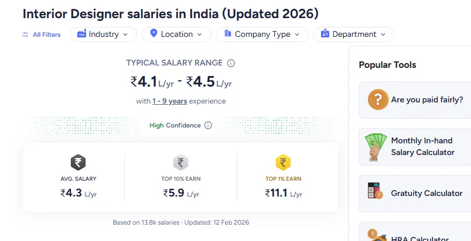Select the Gratuity Calculator tool
The height and width of the screenshot is (241, 471).
[x=426, y=193]
